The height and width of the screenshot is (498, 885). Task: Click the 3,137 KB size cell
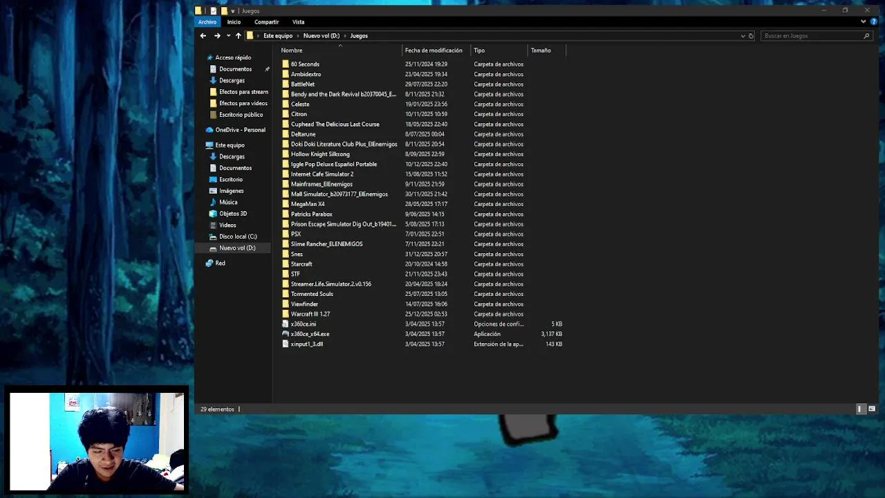tap(552, 334)
